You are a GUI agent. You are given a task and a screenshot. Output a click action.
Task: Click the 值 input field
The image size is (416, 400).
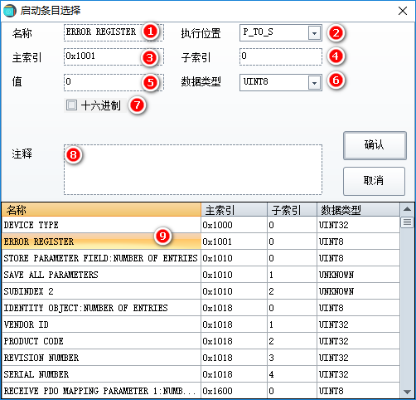click(x=114, y=82)
